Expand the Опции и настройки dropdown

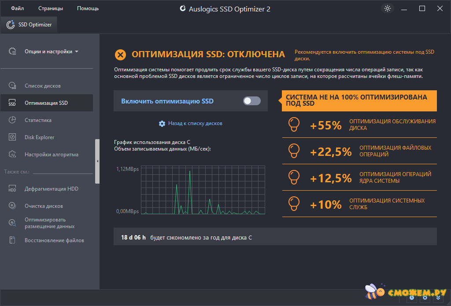[x=52, y=52]
